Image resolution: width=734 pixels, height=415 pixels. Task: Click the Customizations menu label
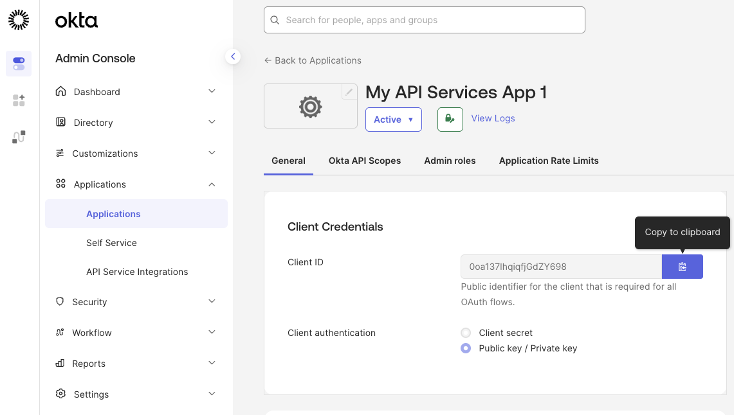pyautogui.click(x=105, y=154)
